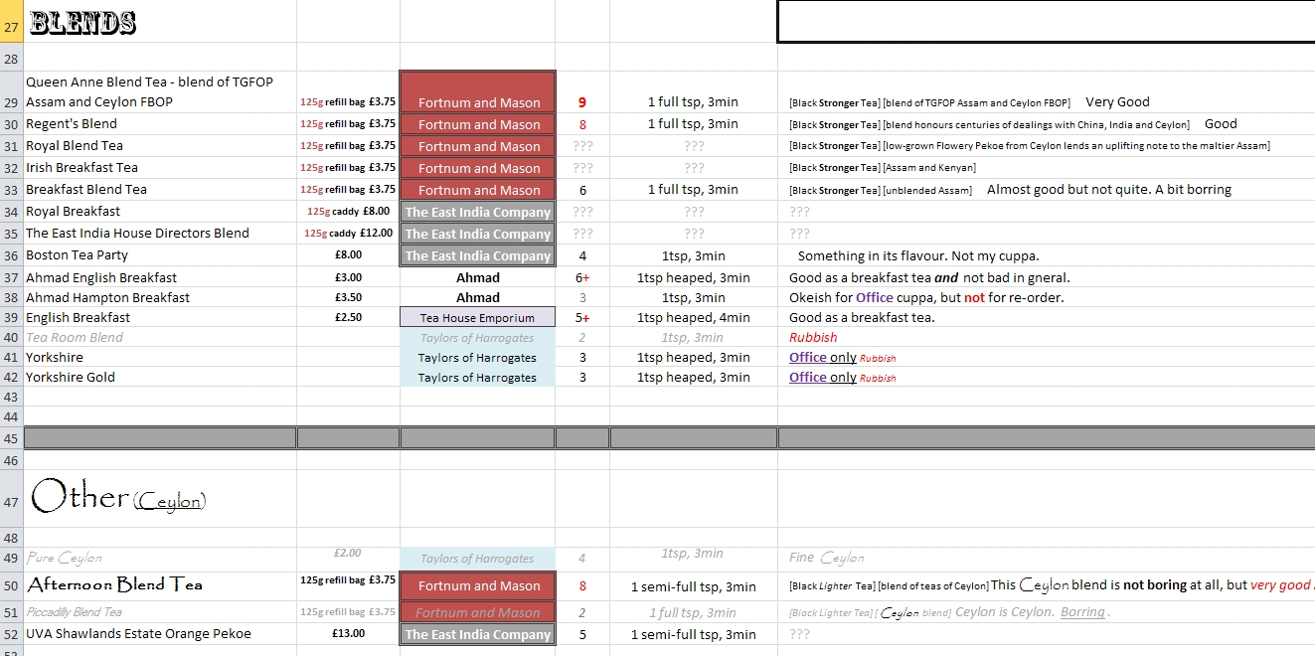Click the '£2.50' price cell
Viewport: 1315px width, 656px height.
tap(349, 317)
